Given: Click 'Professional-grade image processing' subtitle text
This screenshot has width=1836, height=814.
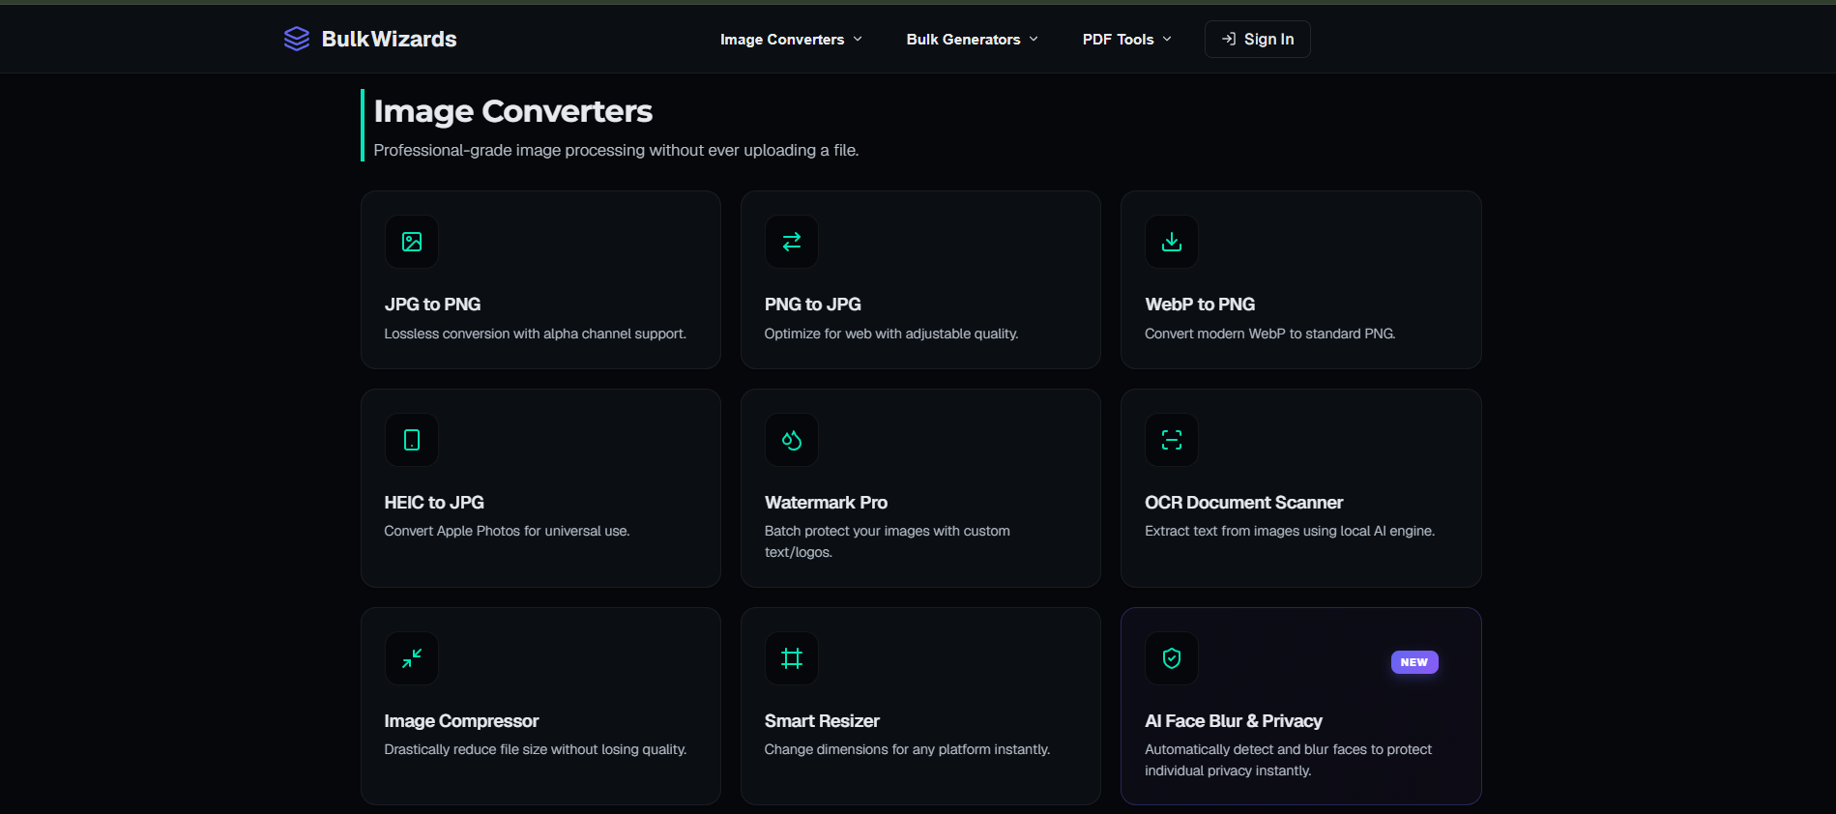Looking at the screenshot, I should 616,150.
